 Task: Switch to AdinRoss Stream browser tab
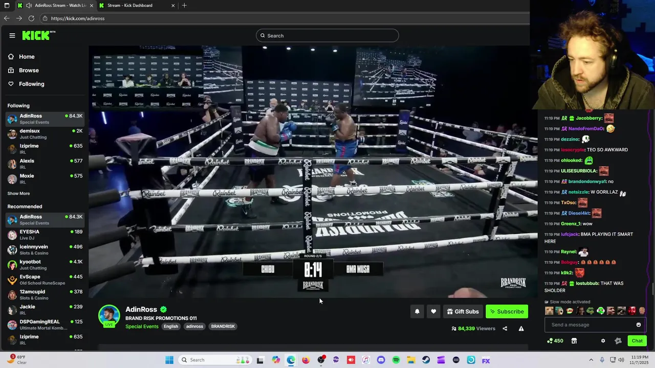point(55,6)
